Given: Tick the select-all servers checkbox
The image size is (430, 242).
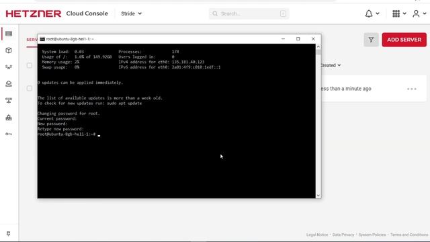Looking at the screenshot, I should [x=30, y=65].
